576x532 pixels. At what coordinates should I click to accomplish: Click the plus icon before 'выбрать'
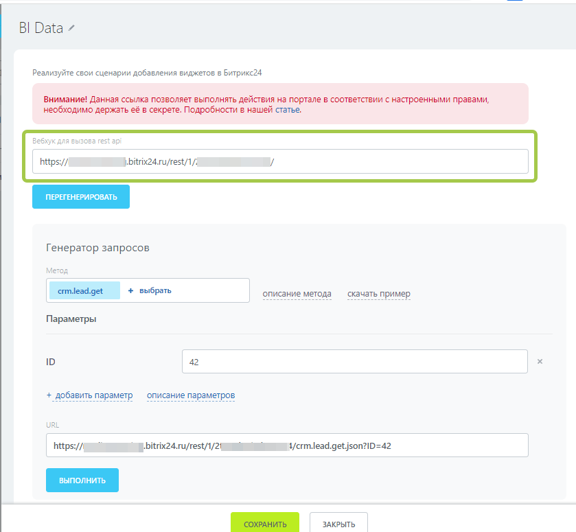[130, 290]
